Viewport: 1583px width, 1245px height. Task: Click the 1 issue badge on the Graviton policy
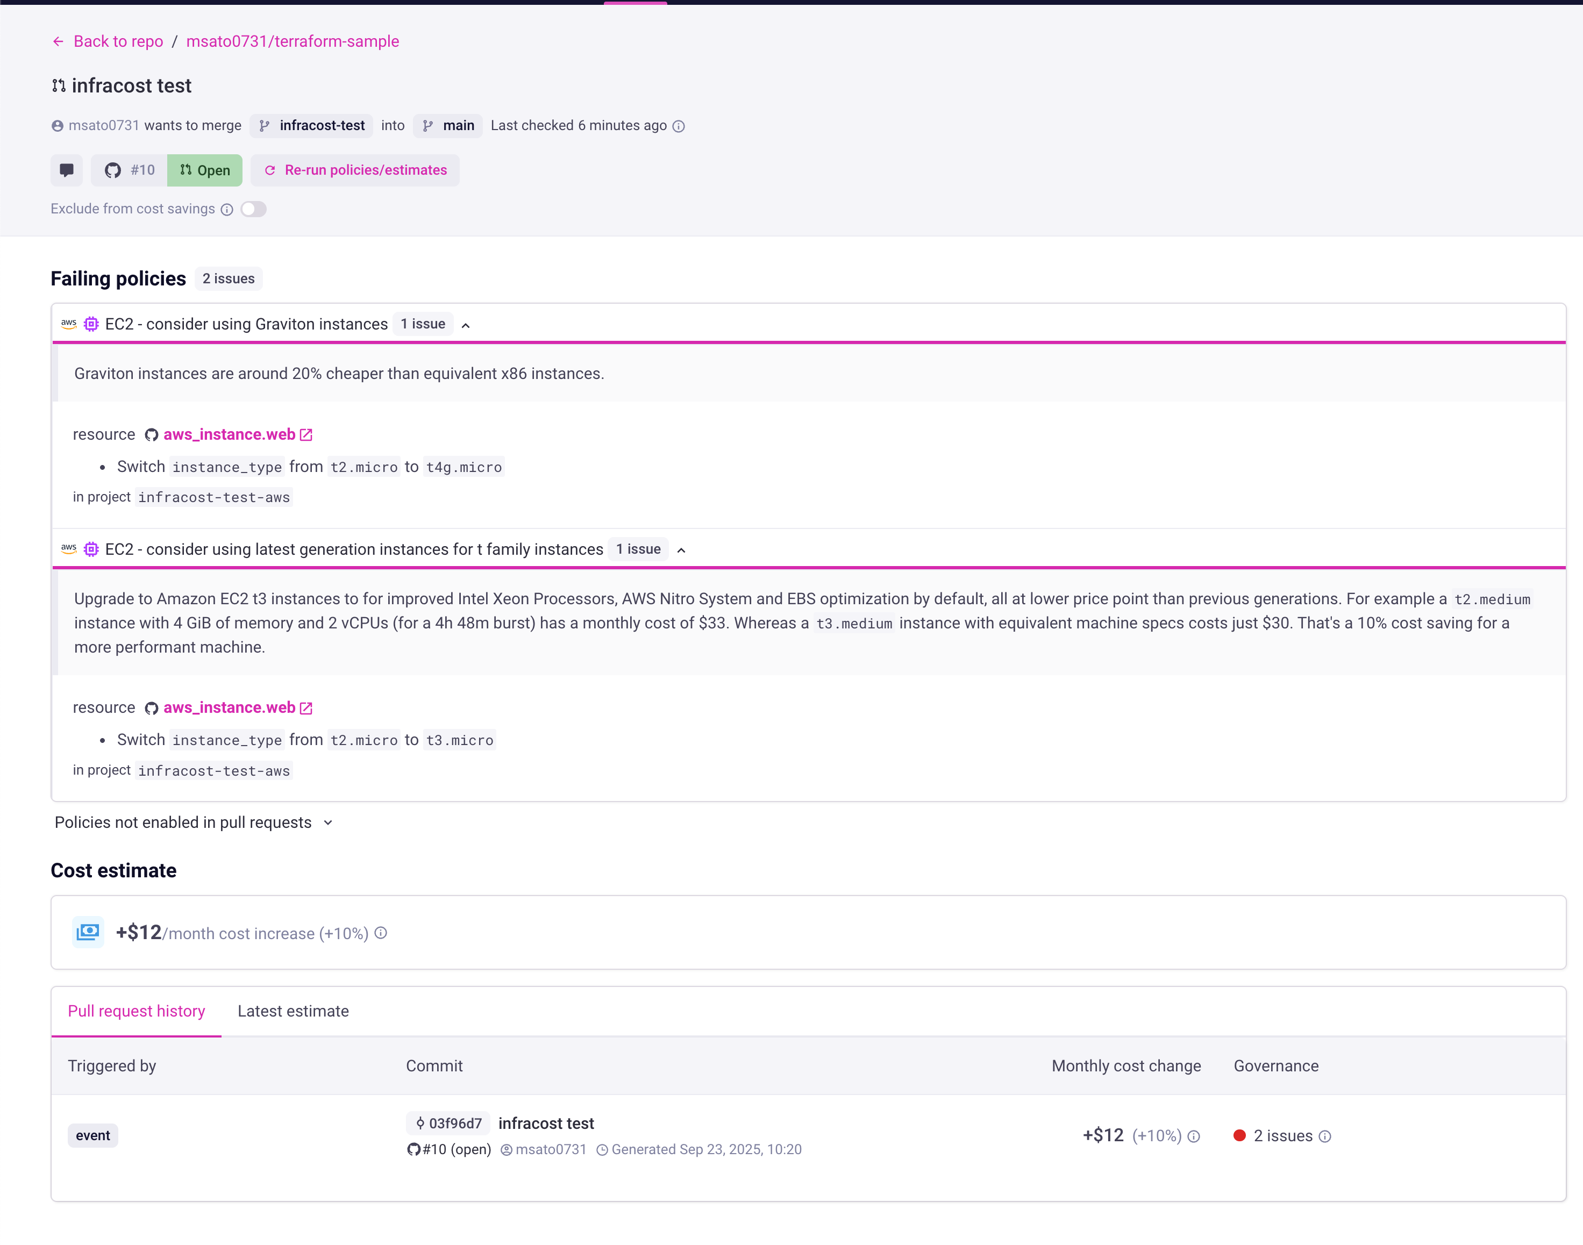pyautogui.click(x=423, y=324)
